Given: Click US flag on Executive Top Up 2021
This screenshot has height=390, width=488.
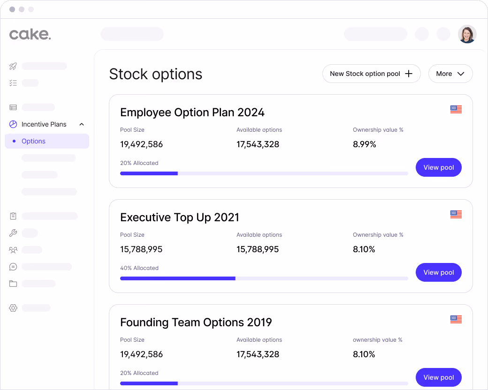Looking at the screenshot, I should pos(456,214).
